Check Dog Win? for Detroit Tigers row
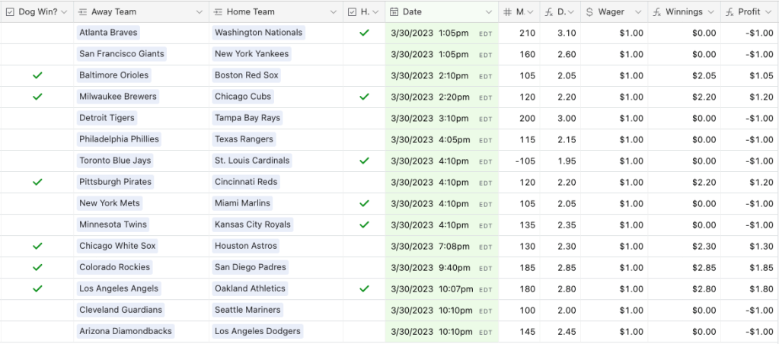Screen dimensions: 779x344 click(37, 118)
